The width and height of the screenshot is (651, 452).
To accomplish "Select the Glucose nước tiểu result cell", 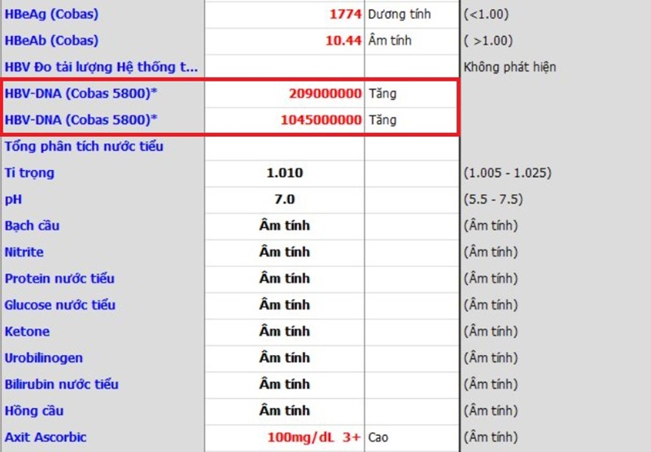I will 284,305.
